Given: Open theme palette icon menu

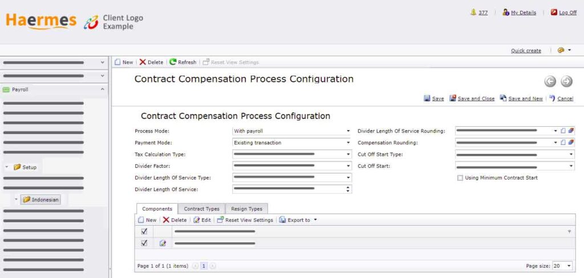Looking at the screenshot, I should pyautogui.click(x=561, y=51).
